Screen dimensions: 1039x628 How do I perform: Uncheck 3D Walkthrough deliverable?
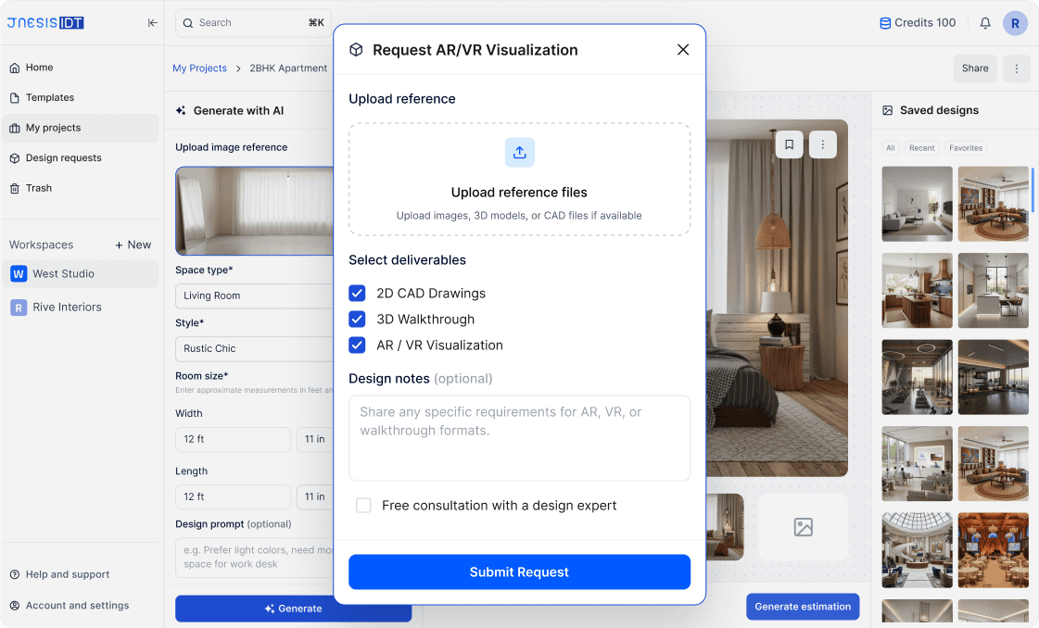click(357, 320)
